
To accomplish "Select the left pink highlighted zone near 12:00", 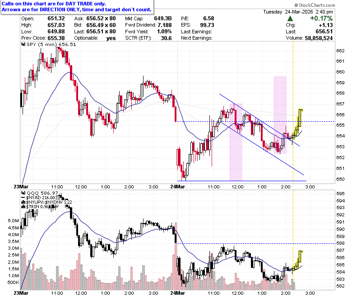I will click(236, 142).
